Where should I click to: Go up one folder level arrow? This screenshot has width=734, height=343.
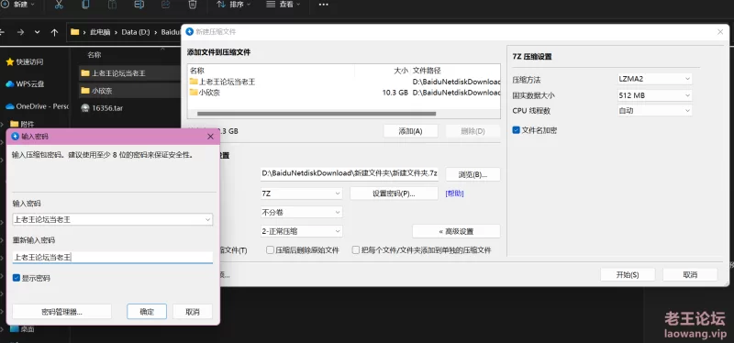click(54, 32)
